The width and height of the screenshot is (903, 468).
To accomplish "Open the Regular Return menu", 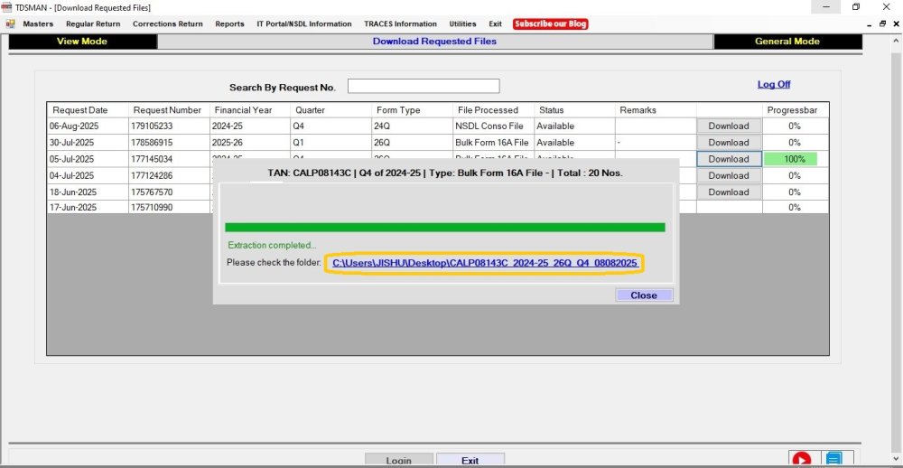I will [x=93, y=24].
